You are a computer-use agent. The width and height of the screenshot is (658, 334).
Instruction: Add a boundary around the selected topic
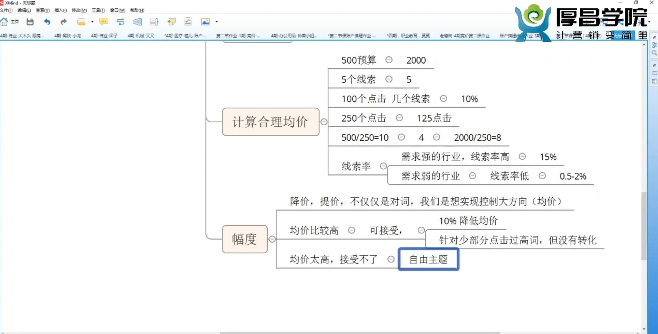pyautogui.click(x=137, y=22)
